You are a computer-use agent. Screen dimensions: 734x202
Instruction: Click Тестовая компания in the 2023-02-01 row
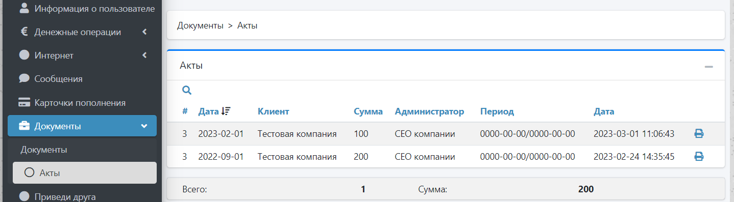[297, 134]
